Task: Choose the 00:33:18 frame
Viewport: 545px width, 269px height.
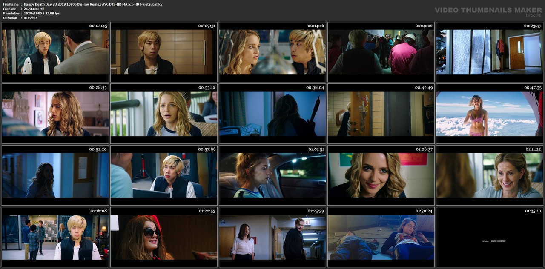Action: click(164, 114)
